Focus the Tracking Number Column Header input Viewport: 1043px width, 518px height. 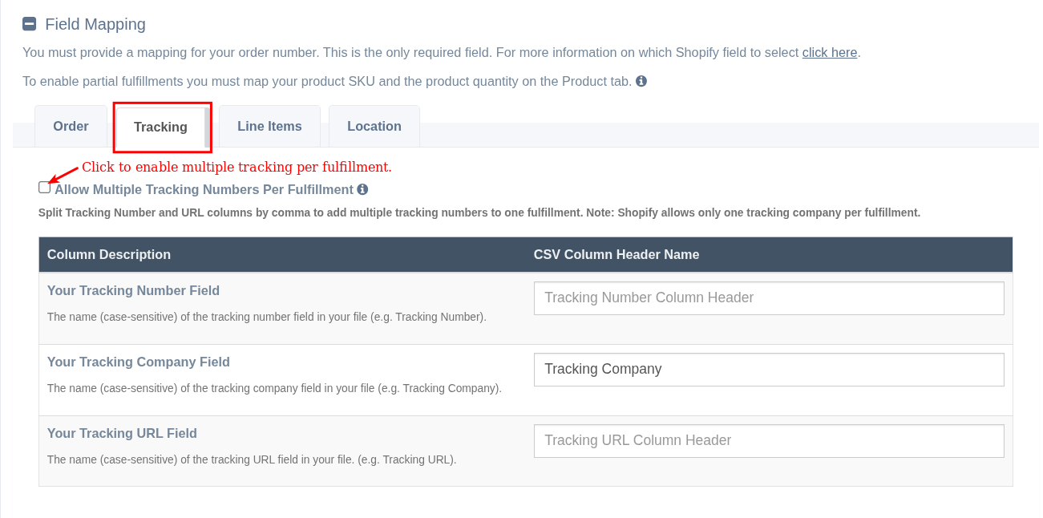(768, 297)
